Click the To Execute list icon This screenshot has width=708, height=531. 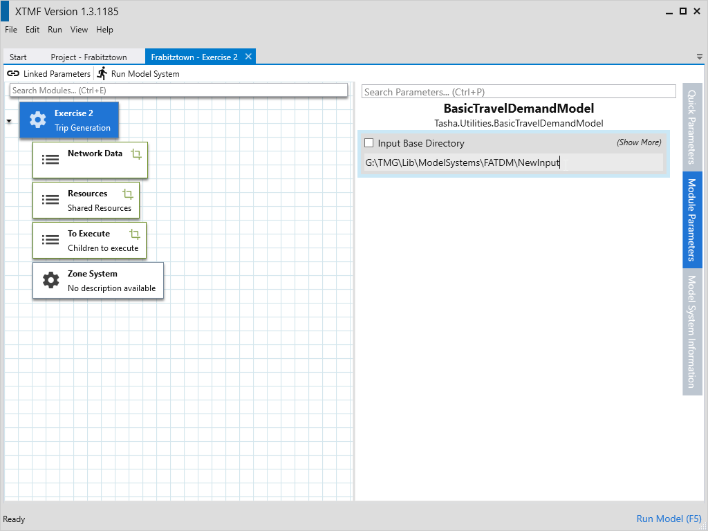[x=50, y=240]
